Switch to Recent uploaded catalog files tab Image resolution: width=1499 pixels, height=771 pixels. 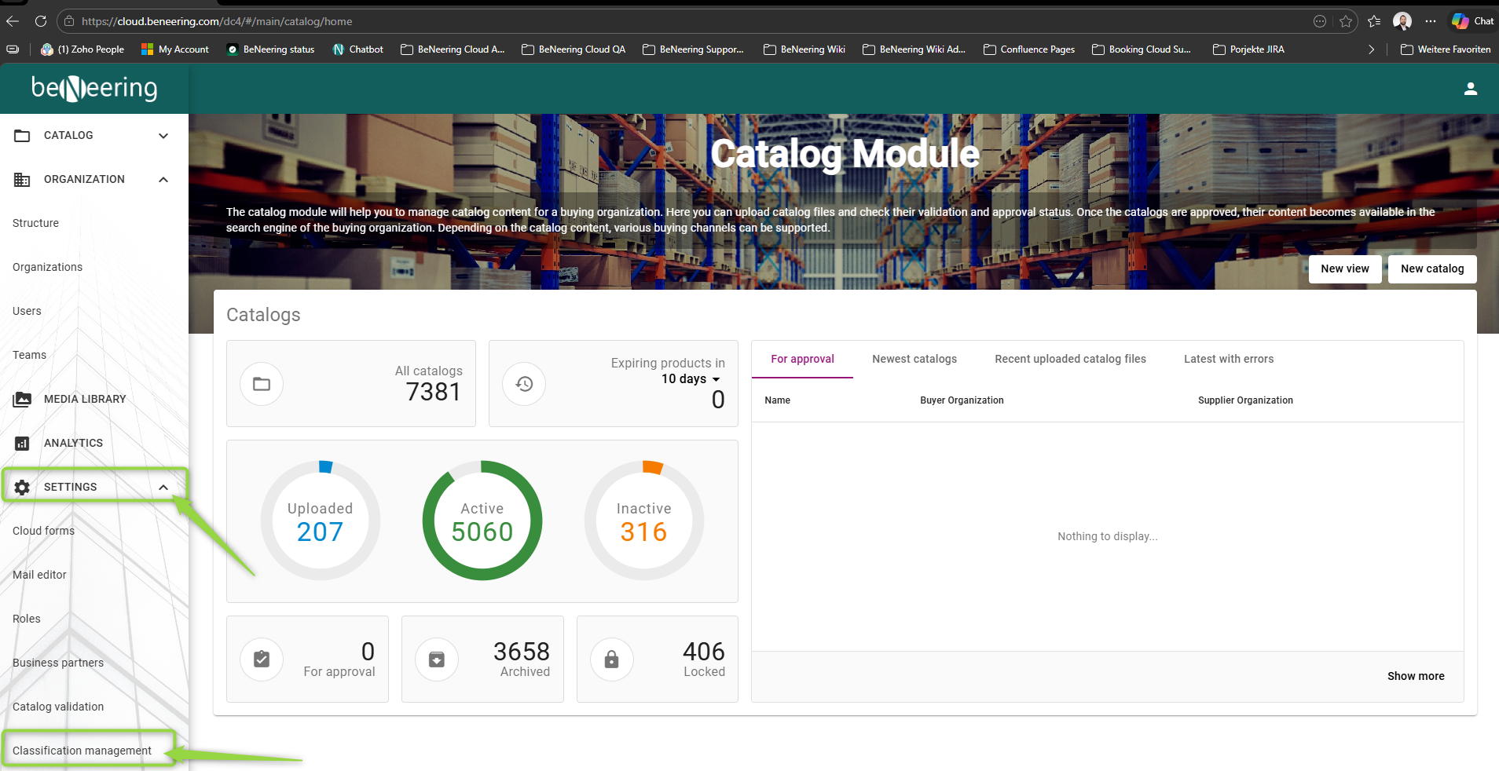[x=1070, y=359]
